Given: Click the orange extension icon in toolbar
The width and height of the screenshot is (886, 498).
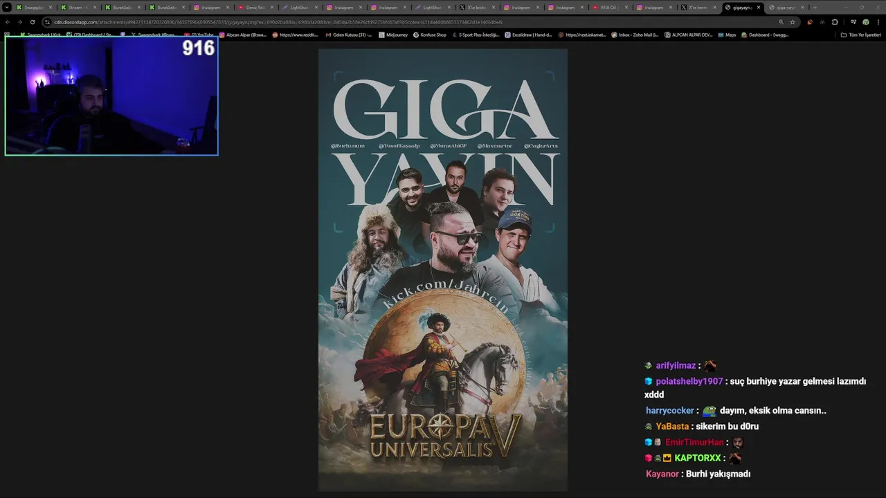Looking at the screenshot, I should pos(809,22).
